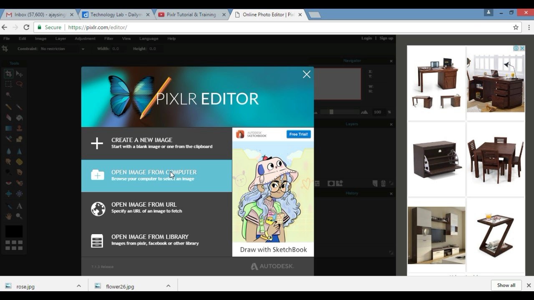
Task: Select the Lasso tool
Action: click(x=19, y=84)
